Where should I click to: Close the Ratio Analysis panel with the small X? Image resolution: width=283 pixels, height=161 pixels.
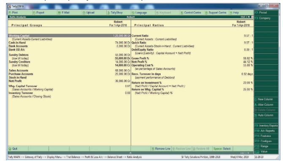coord(252,17)
